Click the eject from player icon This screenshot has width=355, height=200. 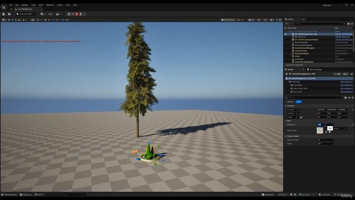click(80, 14)
